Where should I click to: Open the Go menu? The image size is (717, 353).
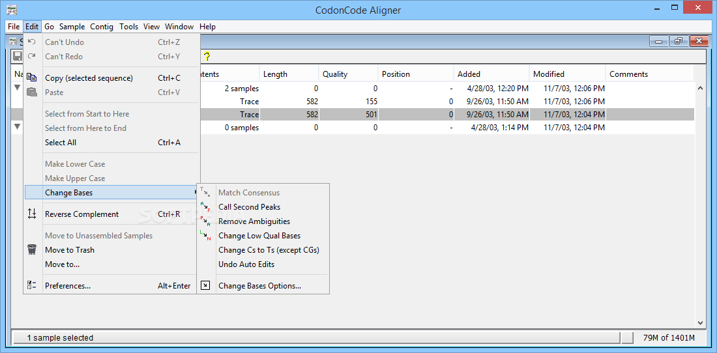(x=50, y=27)
